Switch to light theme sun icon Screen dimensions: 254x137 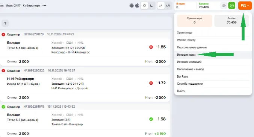tap(144, 6)
